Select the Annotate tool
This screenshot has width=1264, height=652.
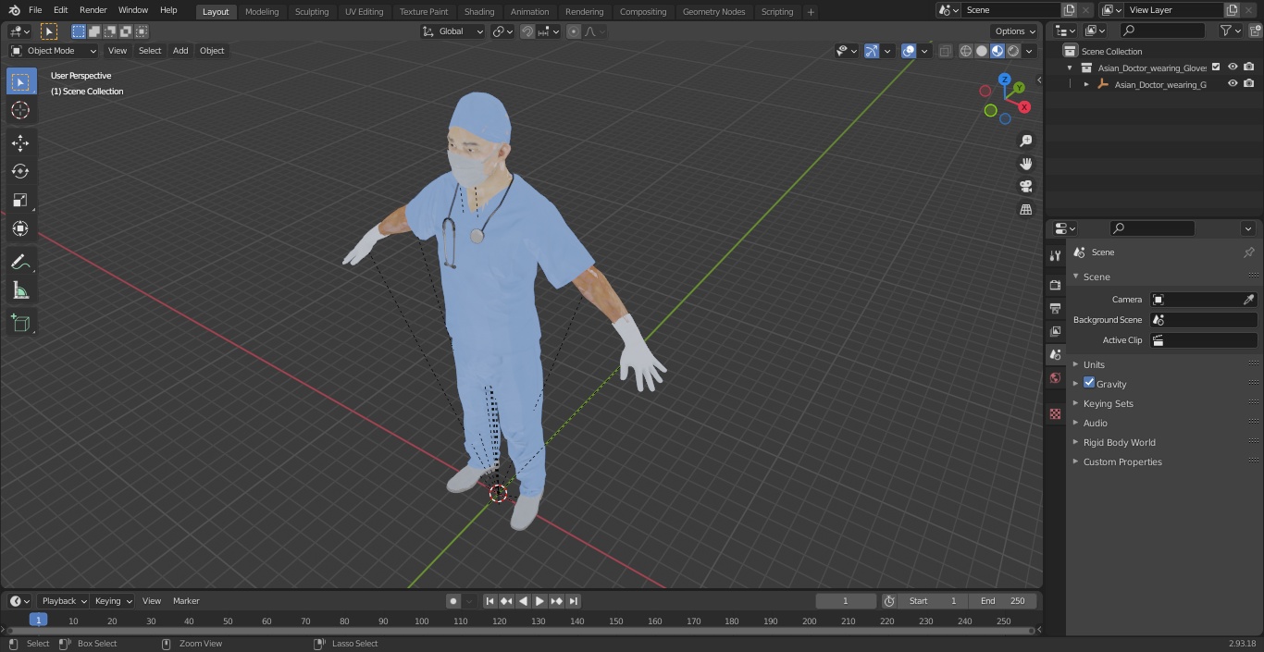click(x=20, y=262)
